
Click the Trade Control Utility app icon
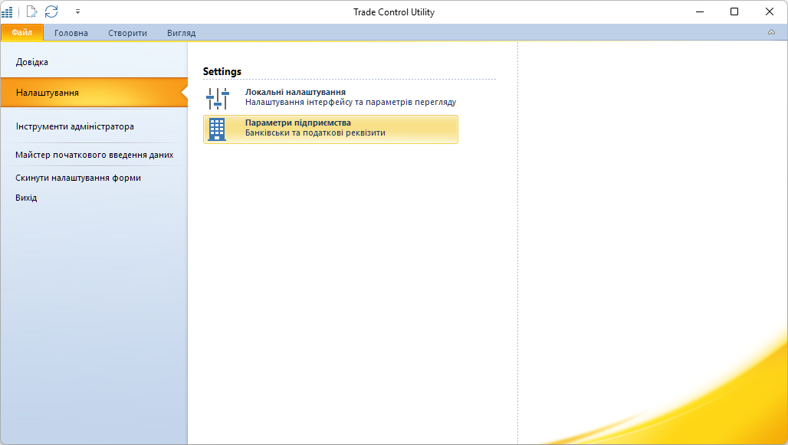[8, 11]
